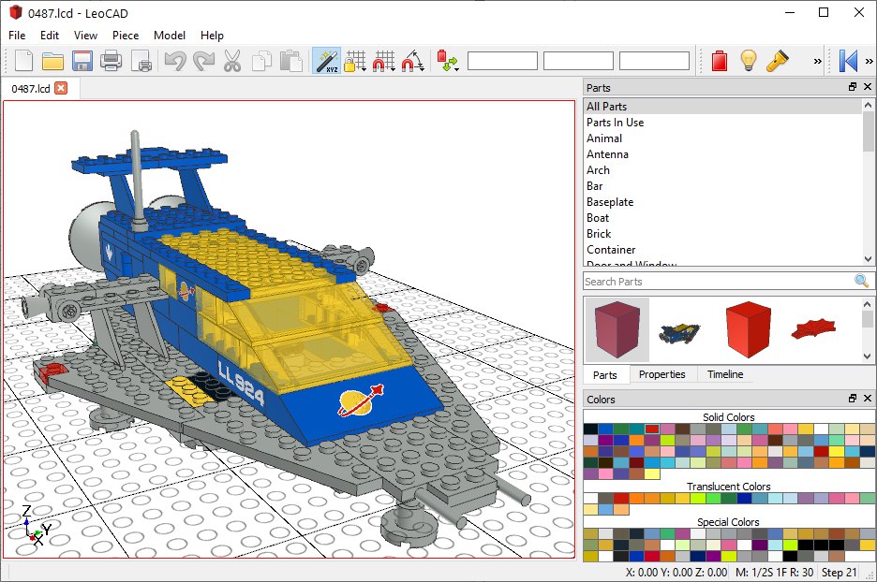Select the small blue spaceship model thumbnail

point(679,333)
